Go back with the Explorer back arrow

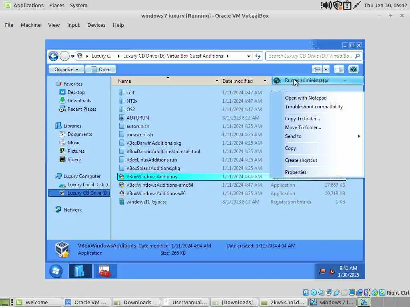click(53, 56)
